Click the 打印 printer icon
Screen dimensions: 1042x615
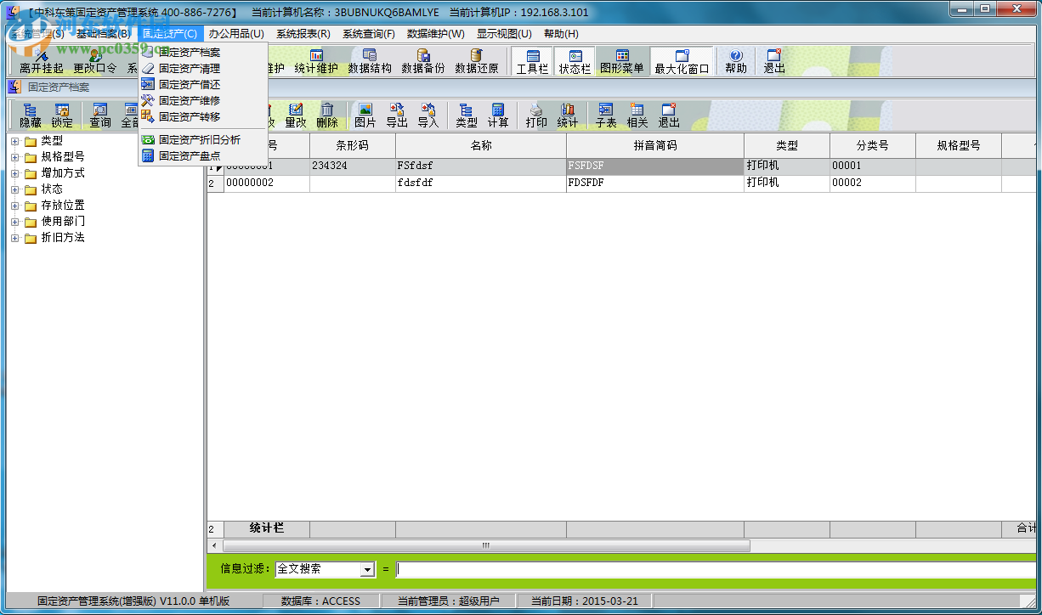(536, 116)
